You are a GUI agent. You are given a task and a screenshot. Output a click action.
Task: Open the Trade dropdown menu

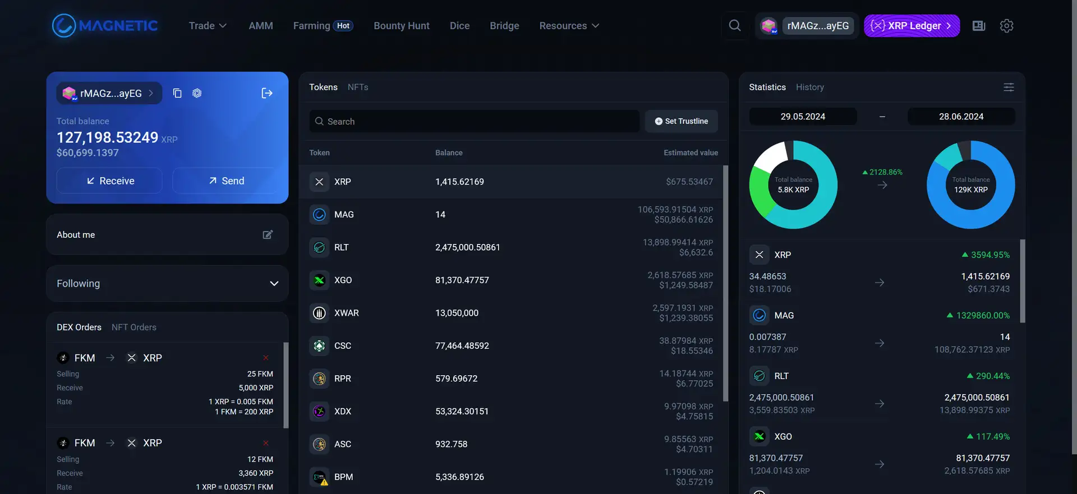tap(207, 26)
